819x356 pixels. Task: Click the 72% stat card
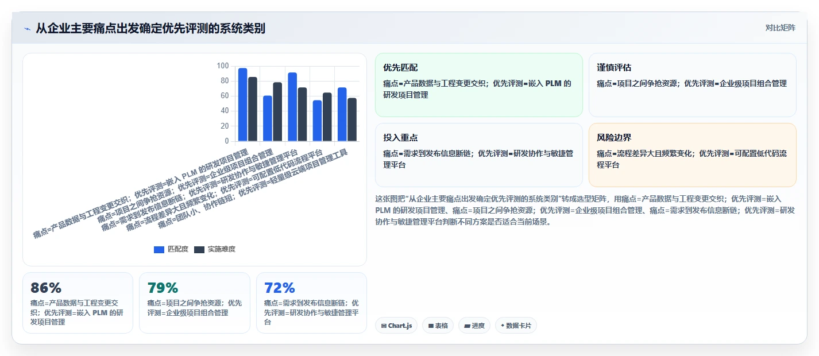[311, 303]
